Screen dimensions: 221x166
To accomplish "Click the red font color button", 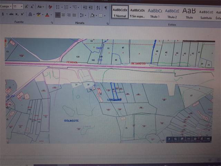I will (47, 15).
